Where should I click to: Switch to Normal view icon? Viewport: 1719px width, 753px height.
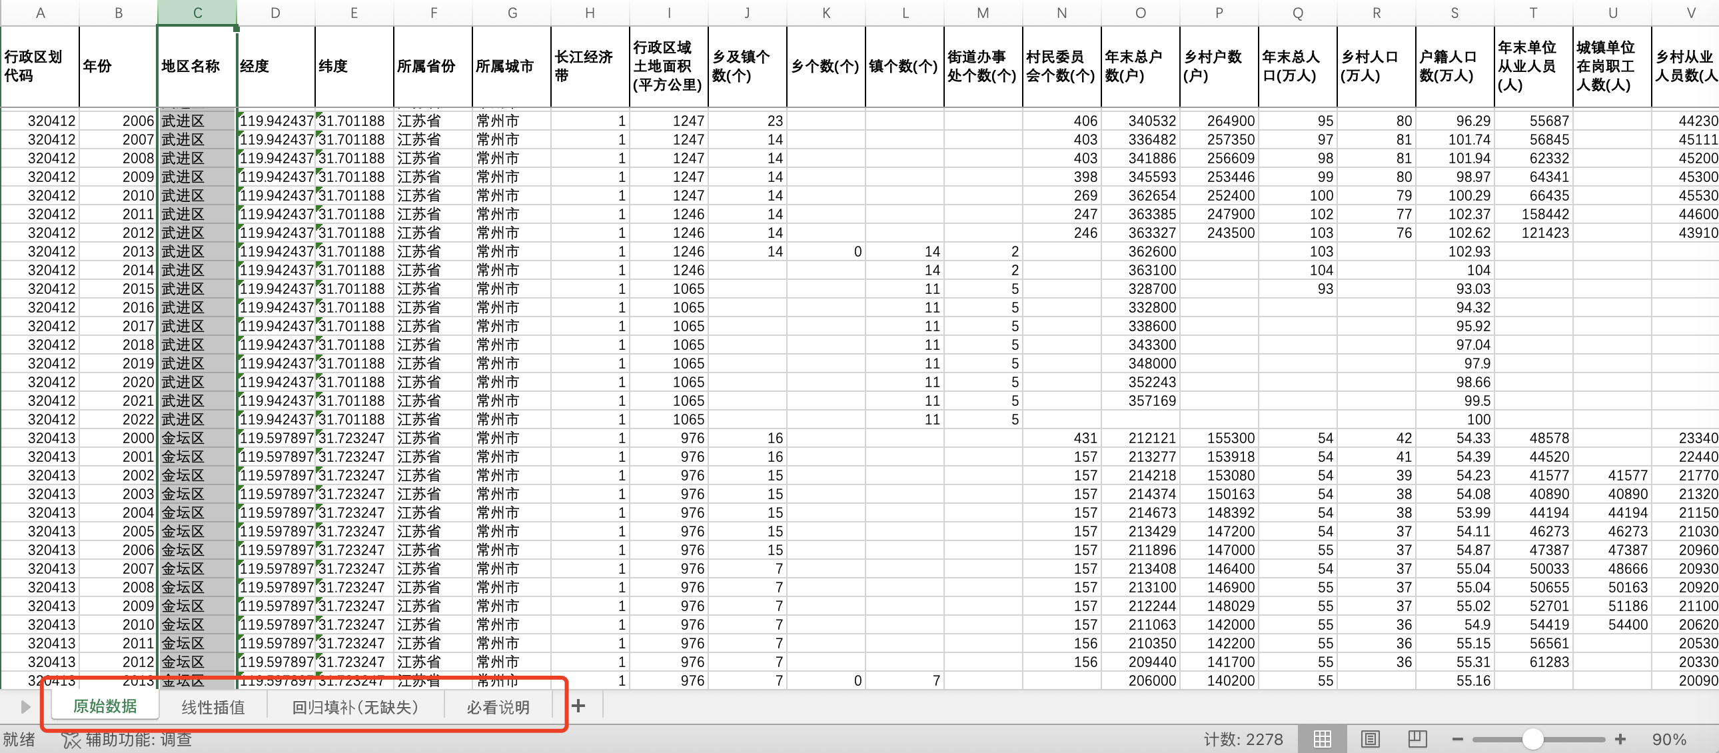(x=1322, y=739)
